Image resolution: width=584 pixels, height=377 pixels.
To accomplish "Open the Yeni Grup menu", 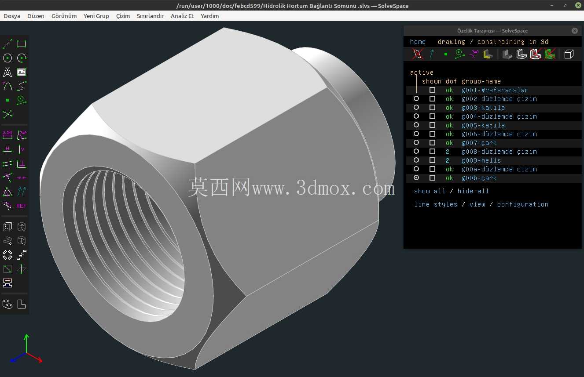I will tap(96, 16).
